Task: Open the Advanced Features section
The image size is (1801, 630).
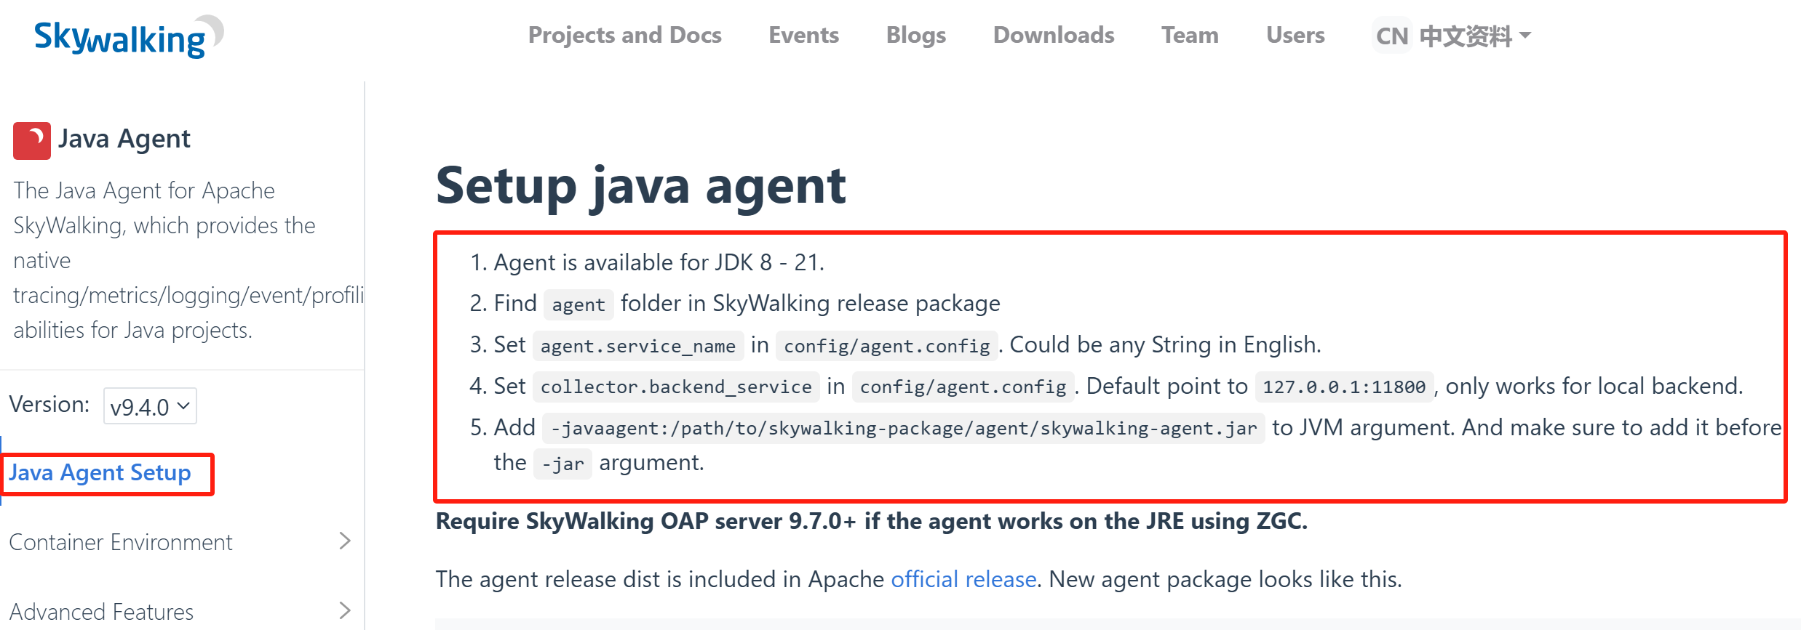Action: point(101,612)
